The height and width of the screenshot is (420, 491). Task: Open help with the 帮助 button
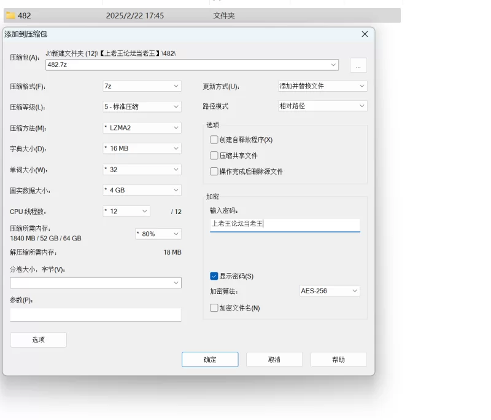[339, 360]
